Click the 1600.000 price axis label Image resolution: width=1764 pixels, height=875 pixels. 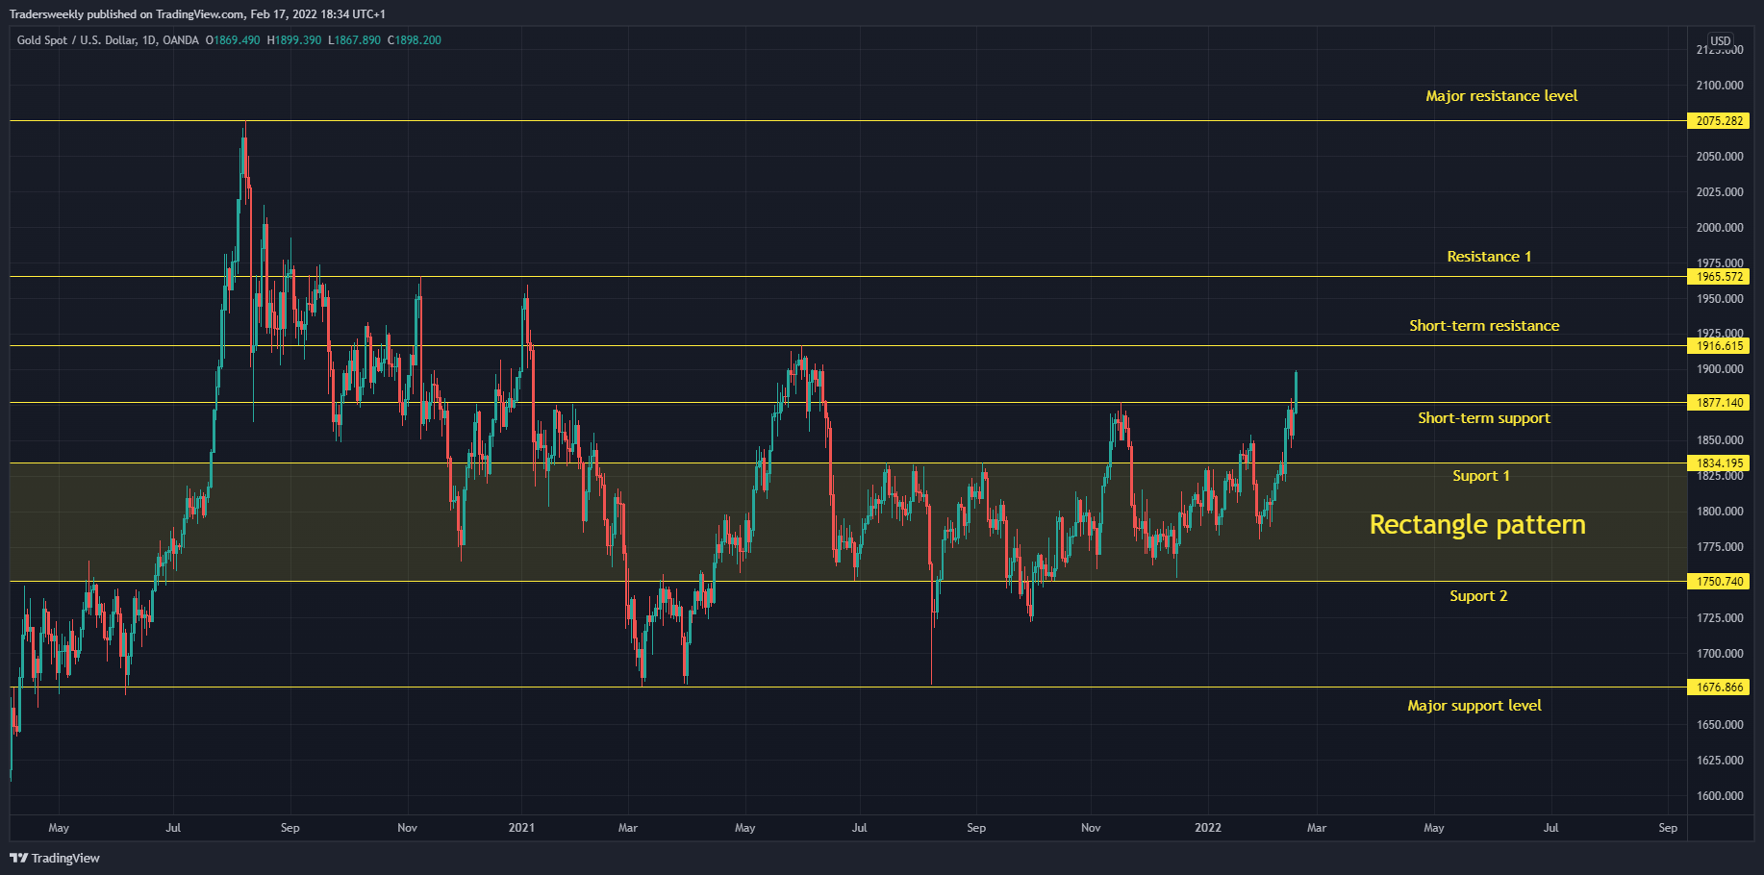(x=1720, y=796)
